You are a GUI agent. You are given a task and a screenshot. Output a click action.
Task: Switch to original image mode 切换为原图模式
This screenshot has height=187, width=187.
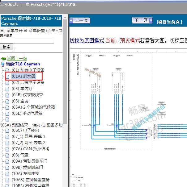(87, 41)
